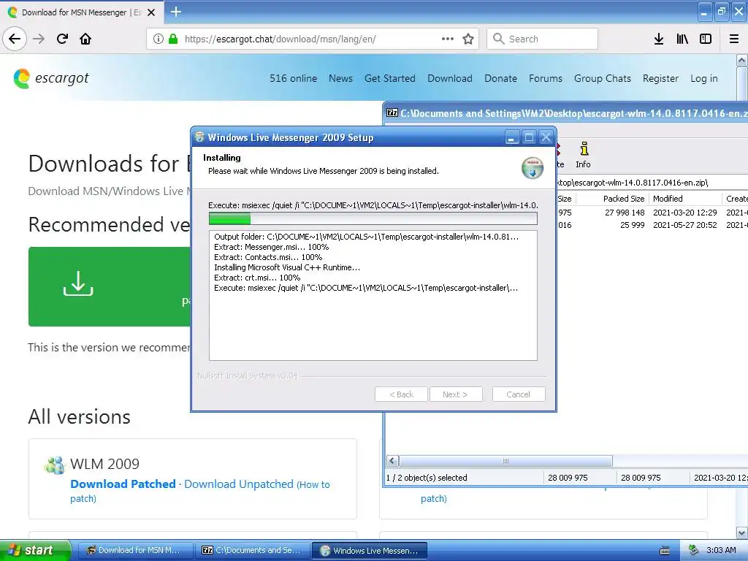Image resolution: width=748 pixels, height=561 pixels.
Task: Click the network tray icon near clock
Action: pyautogui.click(x=693, y=550)
